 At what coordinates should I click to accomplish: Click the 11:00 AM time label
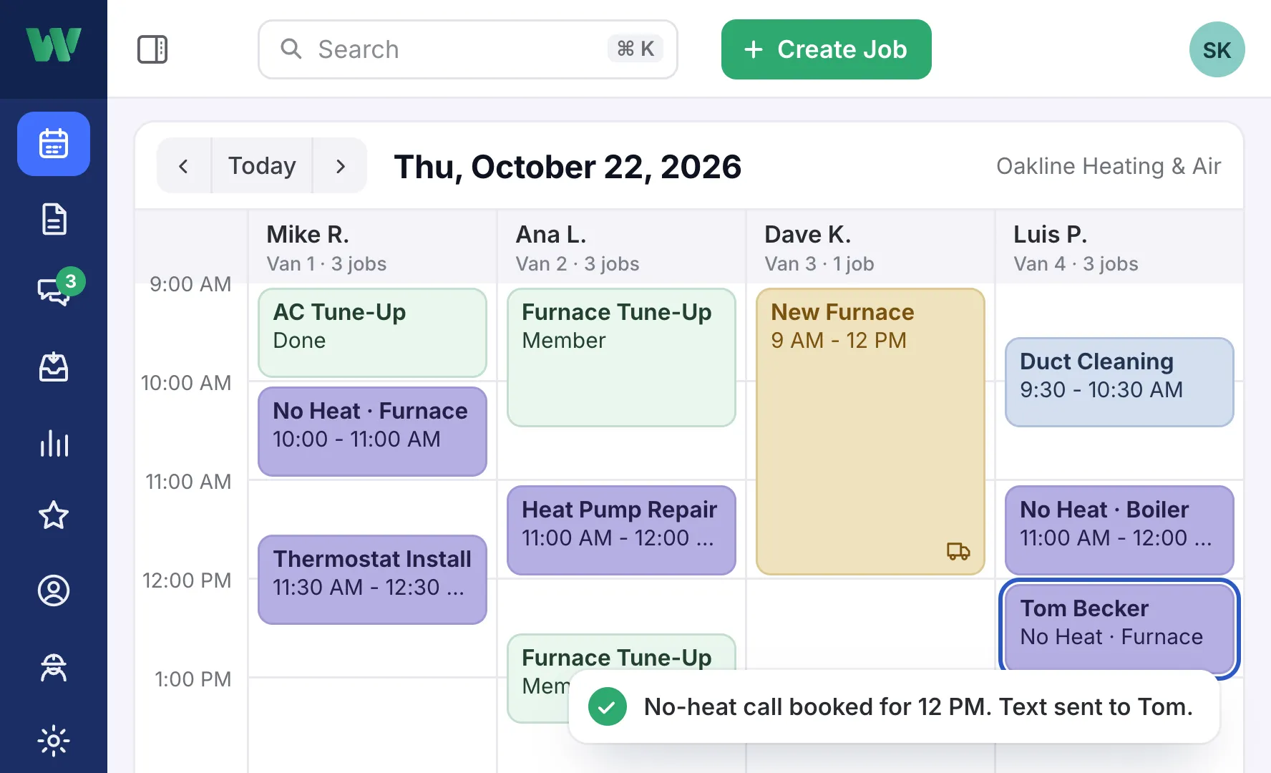(188, 482)
